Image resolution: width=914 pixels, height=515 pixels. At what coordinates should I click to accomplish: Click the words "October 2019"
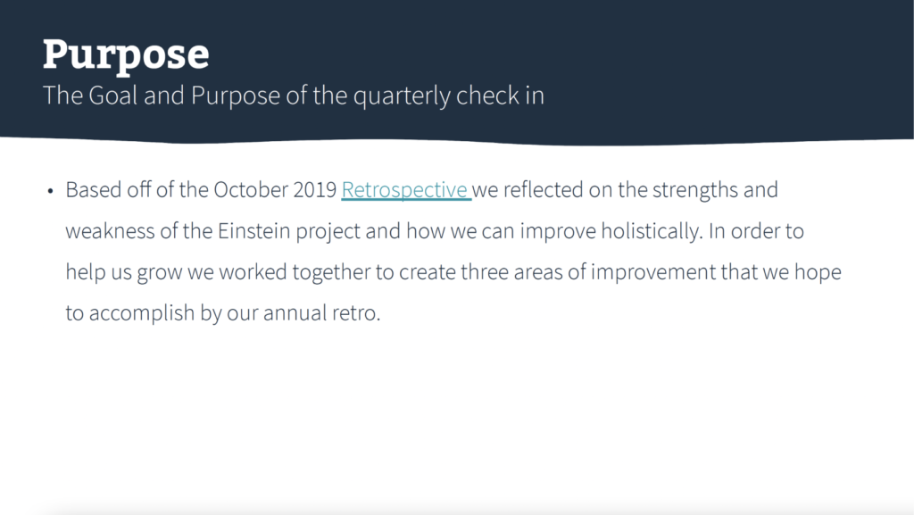[275, 190]
